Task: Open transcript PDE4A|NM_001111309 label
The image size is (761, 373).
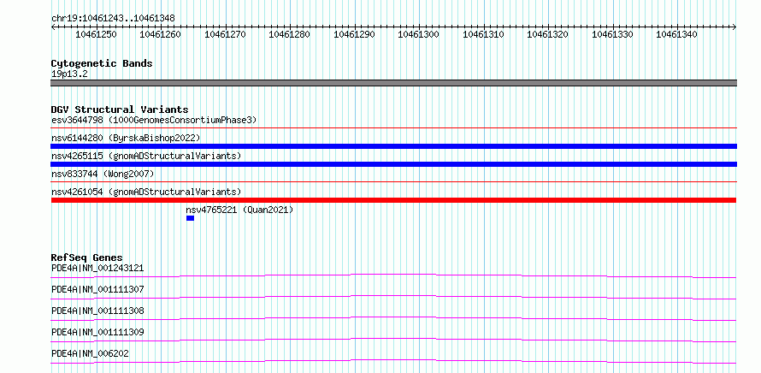Action: [x=97, y=332]
